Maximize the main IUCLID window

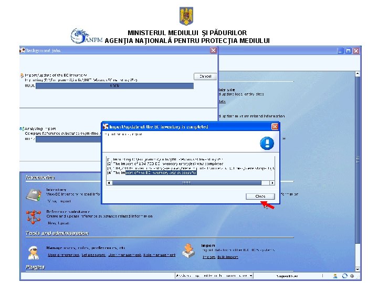tap(348, 51)
